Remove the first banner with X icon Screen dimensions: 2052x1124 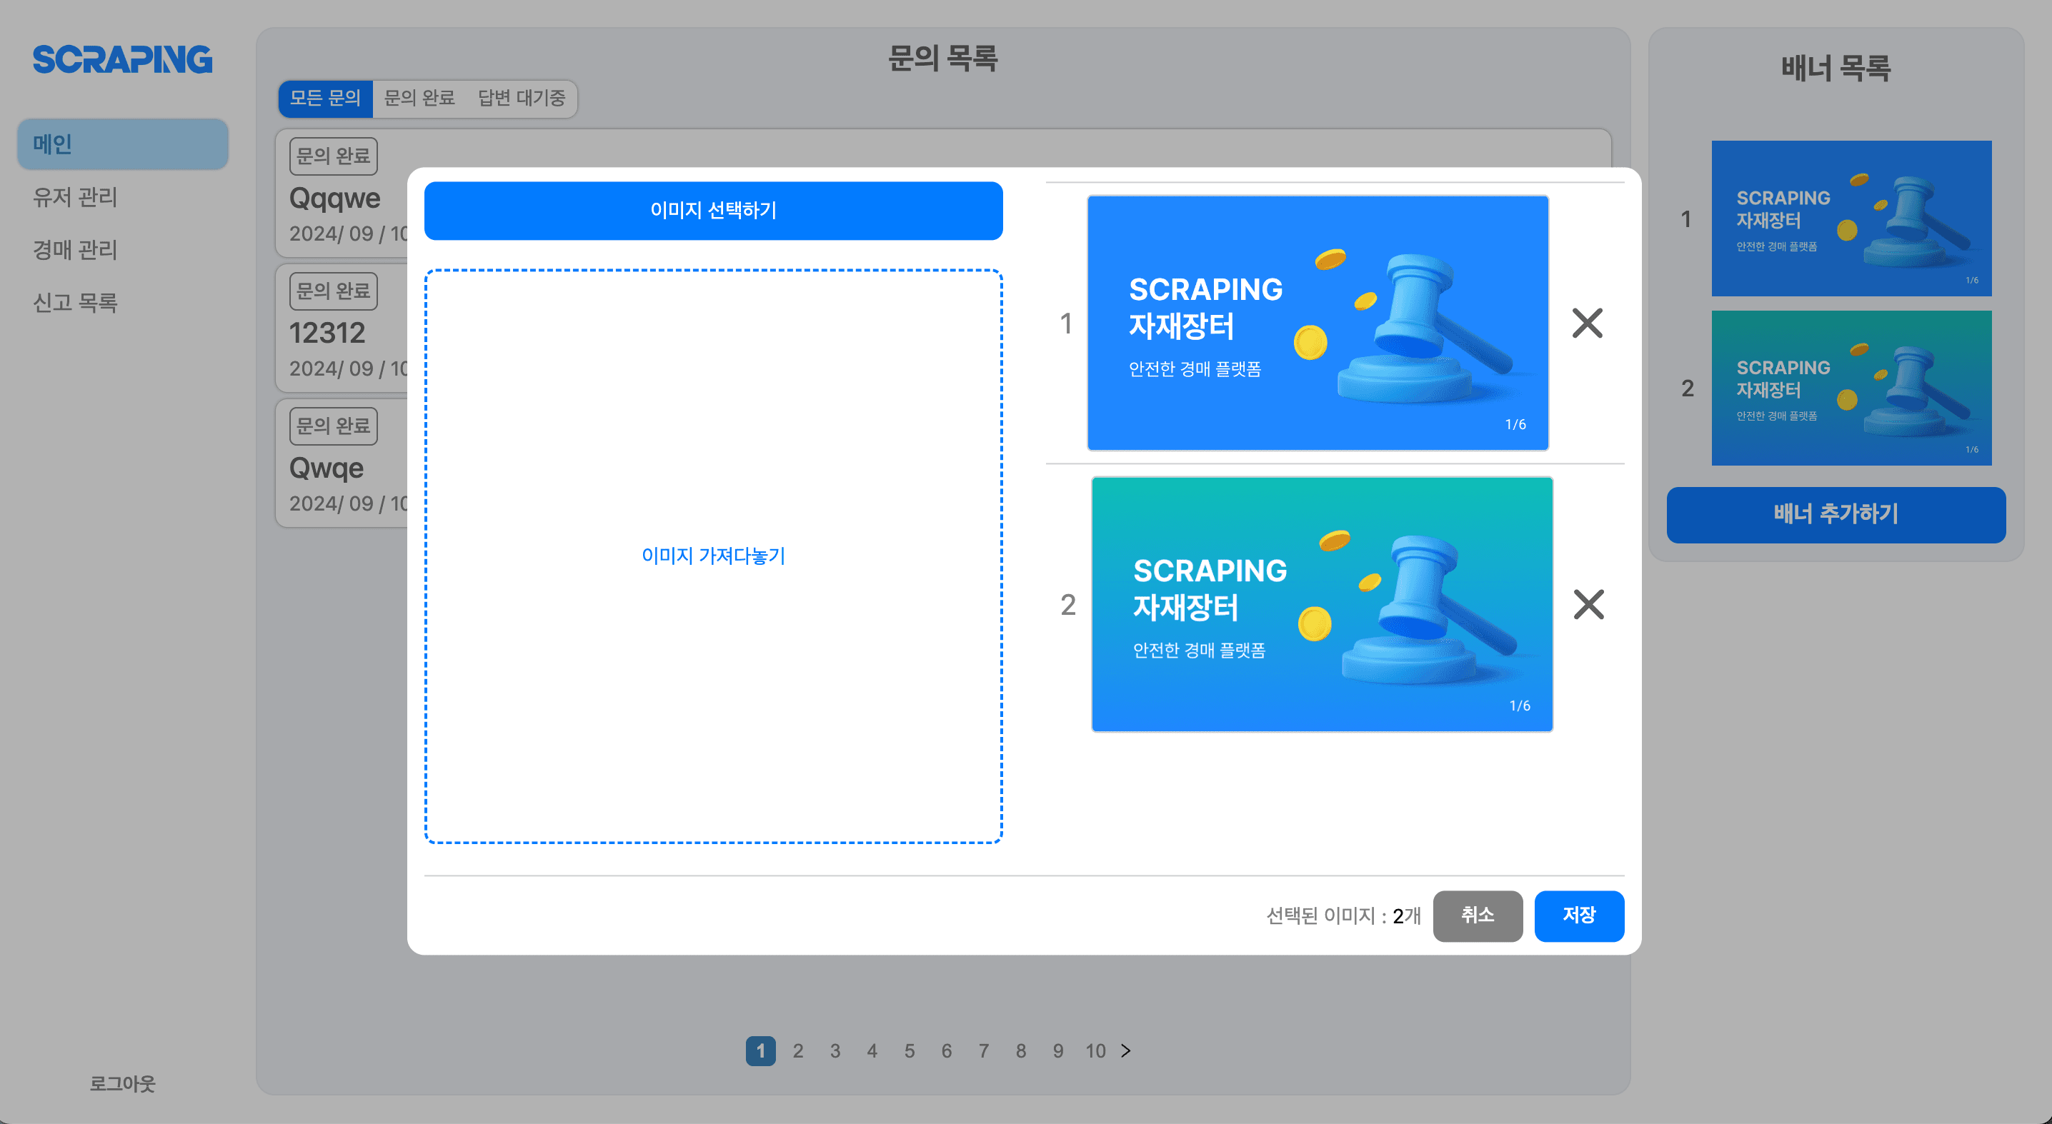pyautogui.click(x=1587, y=323)
